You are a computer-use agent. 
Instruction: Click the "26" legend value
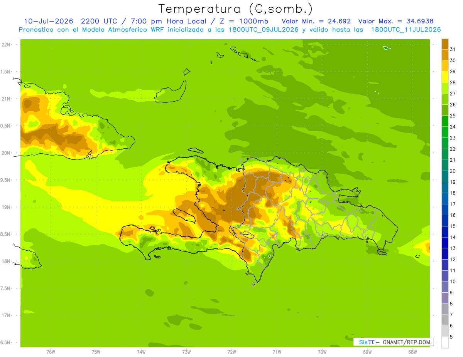pos(453,105)
